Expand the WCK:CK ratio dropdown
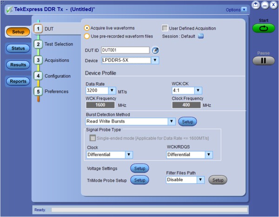 pyautogui.click(x=198, y=91)
